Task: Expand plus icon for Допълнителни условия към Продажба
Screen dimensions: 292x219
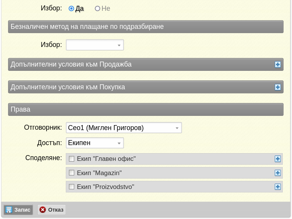Action: 278,65
